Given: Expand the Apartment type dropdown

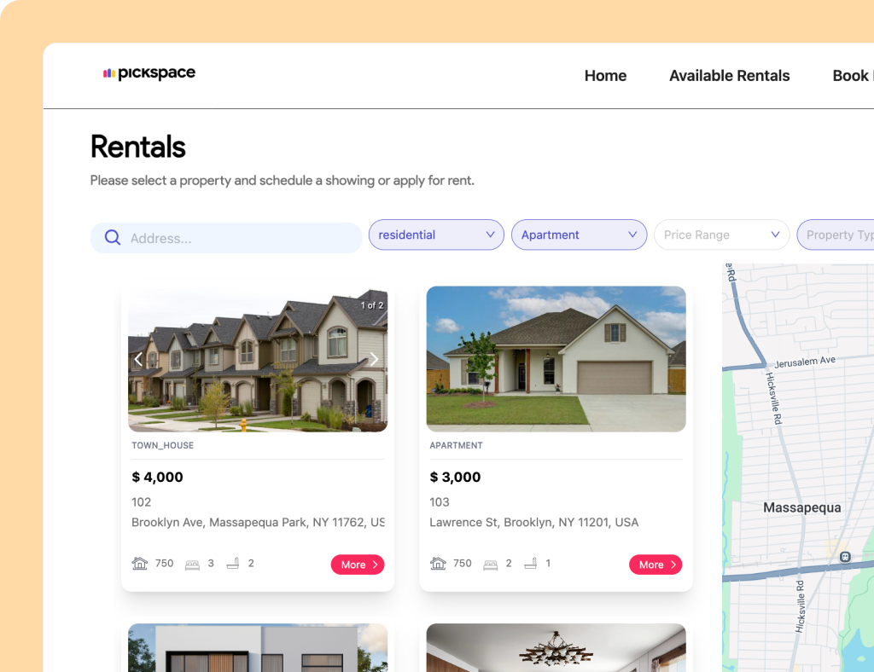Looking at the screenshot, I should [579, 235].
